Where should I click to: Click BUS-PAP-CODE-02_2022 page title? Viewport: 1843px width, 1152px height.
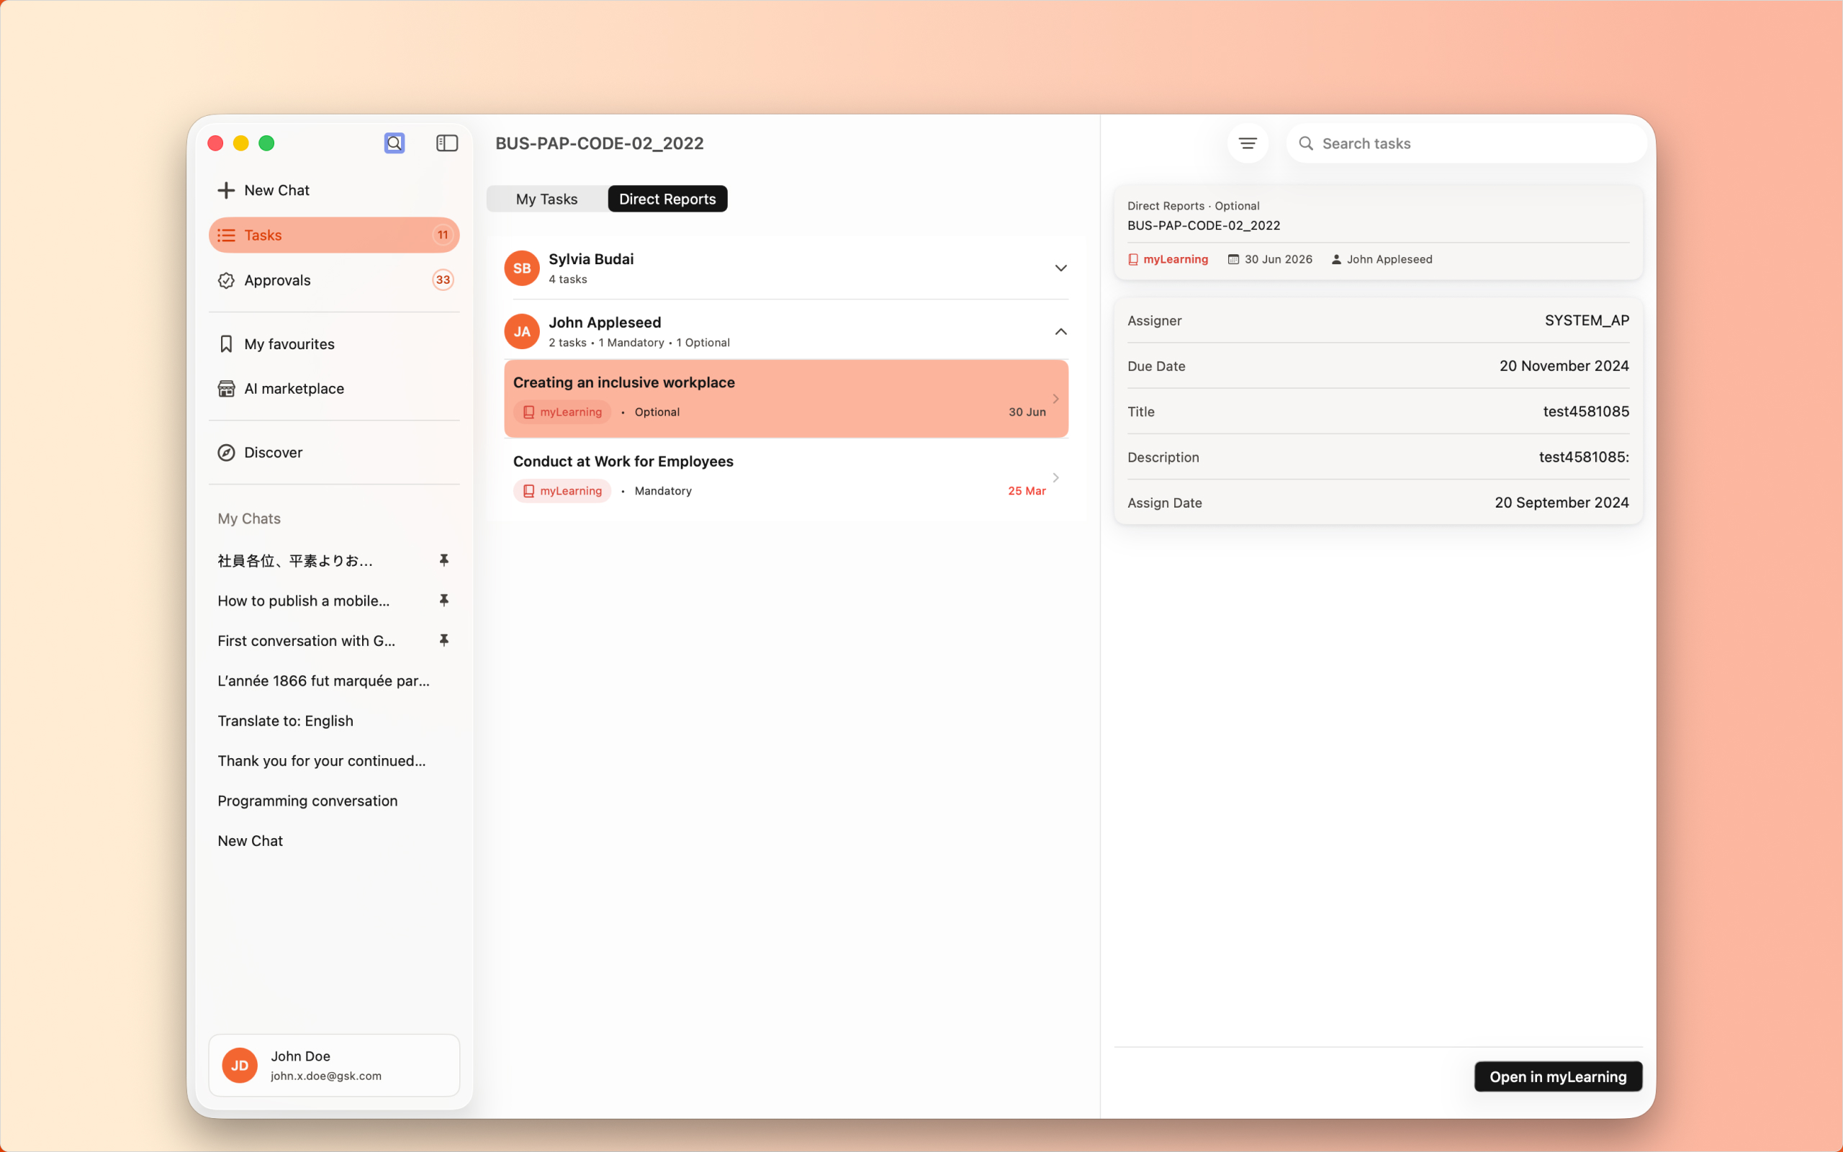[x=600, y=143]
